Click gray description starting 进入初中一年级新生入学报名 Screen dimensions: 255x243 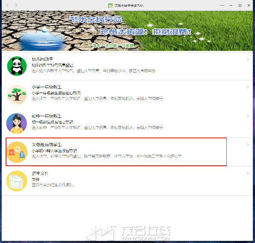(97, 127)
